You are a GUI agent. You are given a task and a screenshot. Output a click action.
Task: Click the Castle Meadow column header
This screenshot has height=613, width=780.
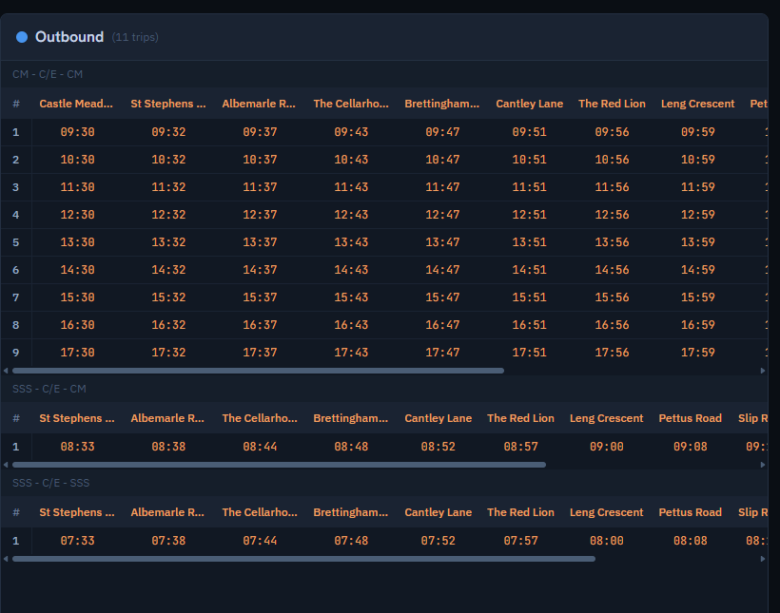[x=76, y=104]
